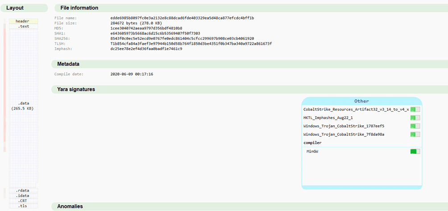Select the .CRT section in layout
The width and height of the screenshot is (448, 211).
click(22, 201)
